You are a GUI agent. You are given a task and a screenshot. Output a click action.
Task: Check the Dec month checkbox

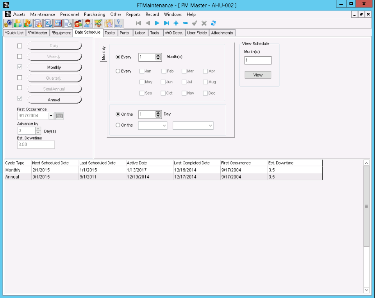pos(205,93)
